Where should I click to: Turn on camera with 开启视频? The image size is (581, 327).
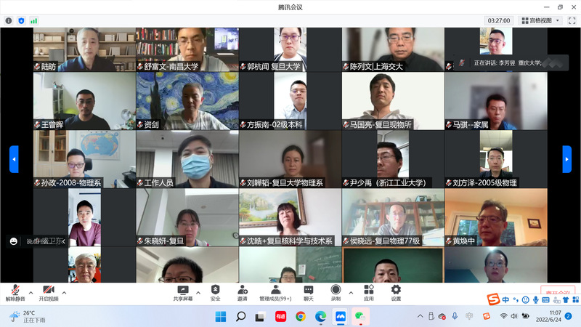(x=49, y=293)
